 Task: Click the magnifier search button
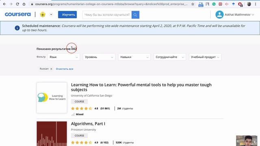[135, 15]
